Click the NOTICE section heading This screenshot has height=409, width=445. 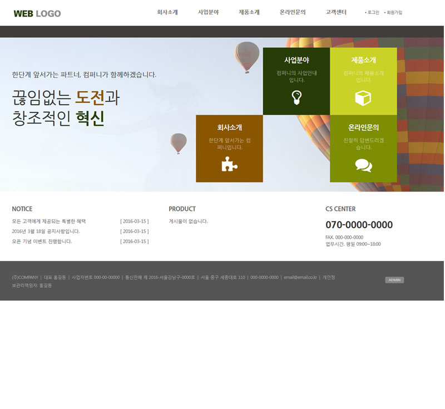(x=22, y=209)
